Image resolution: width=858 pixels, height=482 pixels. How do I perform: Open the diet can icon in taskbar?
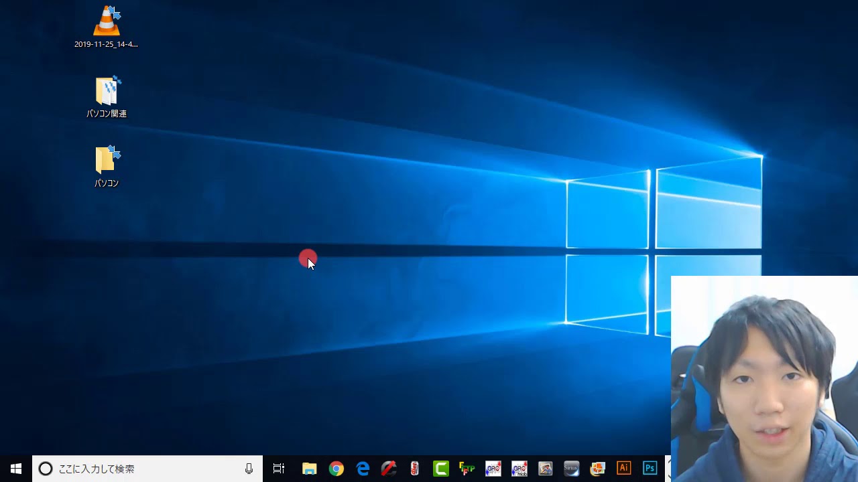coord(415,469)
